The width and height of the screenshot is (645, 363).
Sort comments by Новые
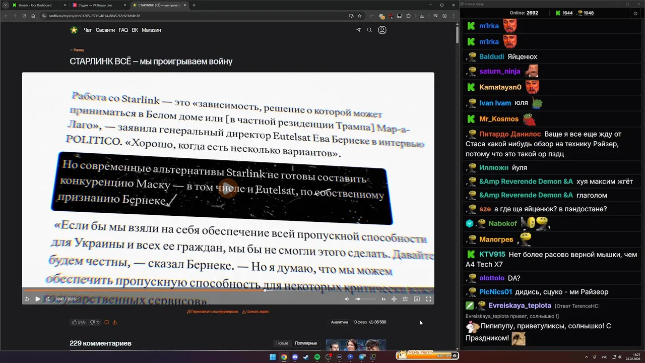282,343
